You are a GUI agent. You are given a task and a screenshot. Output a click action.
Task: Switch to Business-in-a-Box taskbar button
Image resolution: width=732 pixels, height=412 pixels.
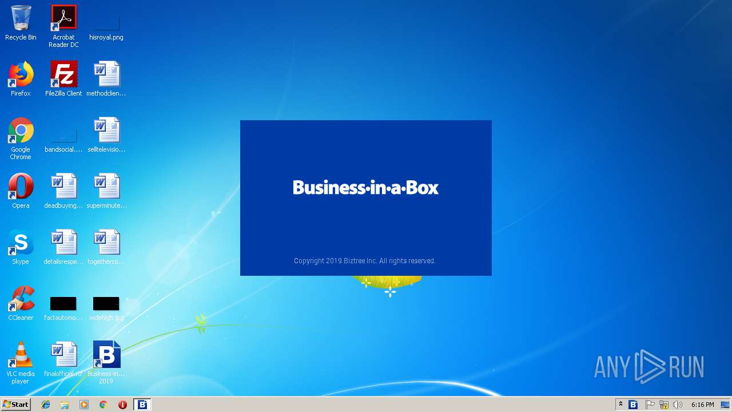[142, 405]
